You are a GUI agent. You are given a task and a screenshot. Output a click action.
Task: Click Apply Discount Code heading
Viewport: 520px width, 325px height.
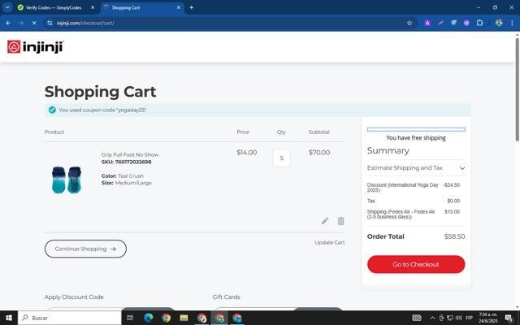[74, 297]
